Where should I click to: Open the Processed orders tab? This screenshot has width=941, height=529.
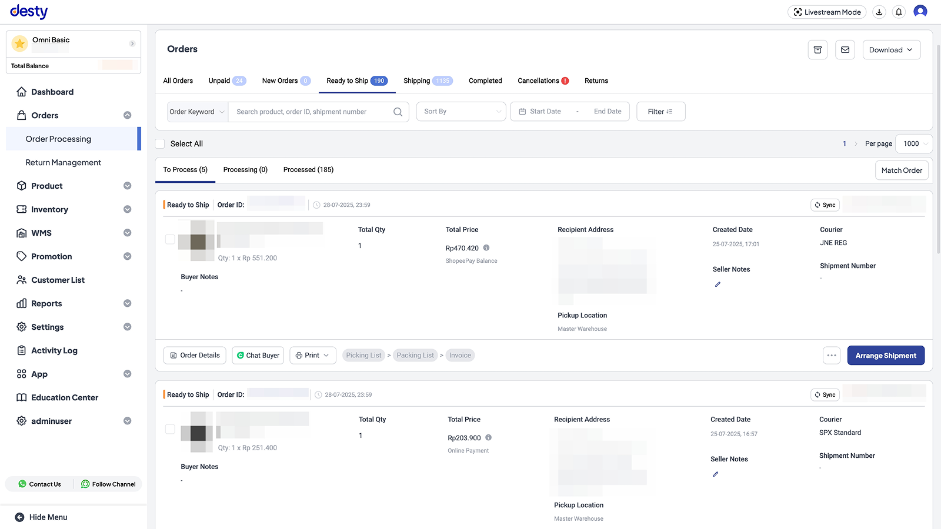[308, 169]
